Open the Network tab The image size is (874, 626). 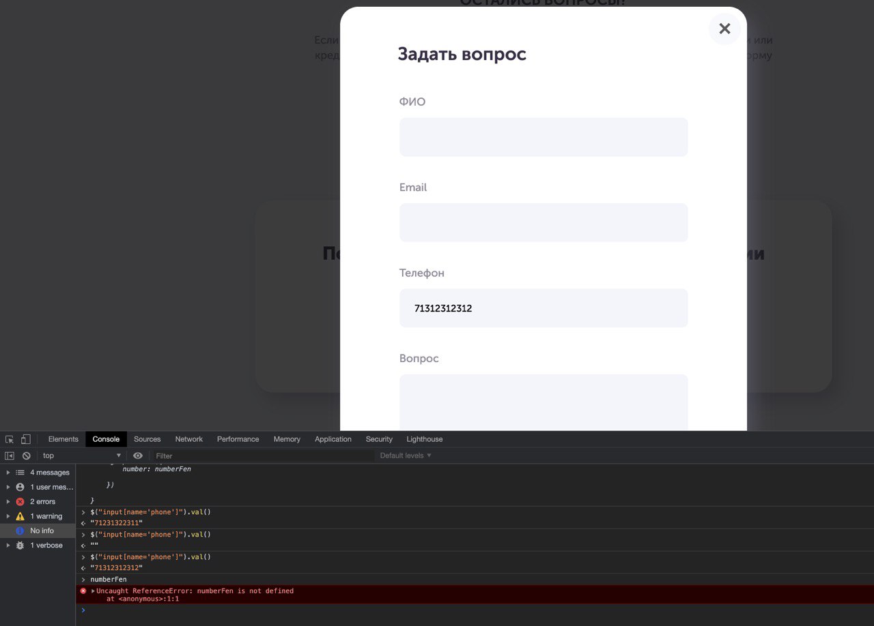pyautogui.click(x=188, y=439)
